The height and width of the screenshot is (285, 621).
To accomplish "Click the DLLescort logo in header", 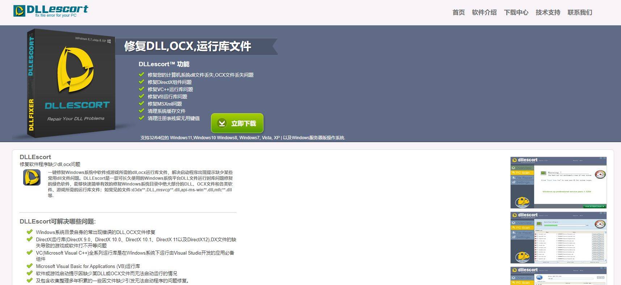I will (x=51, y=10).
